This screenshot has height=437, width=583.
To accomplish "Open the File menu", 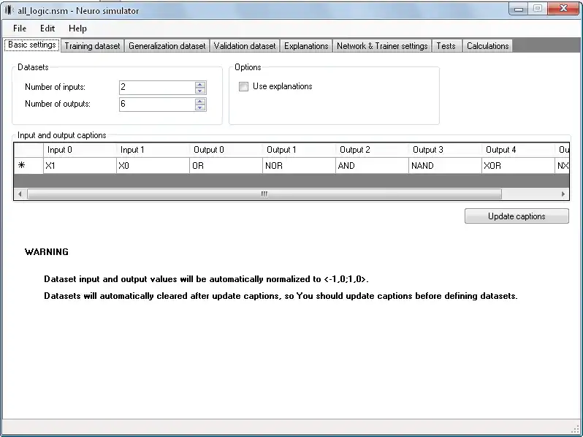I will click(x=19, y=28).
